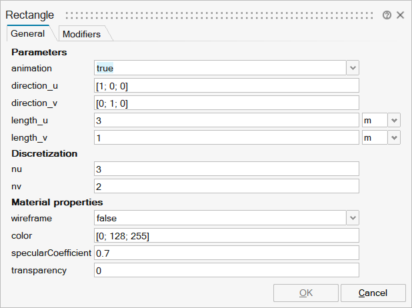Close the Rectangle dialog
The width and height of the screenshot is (412, 308).
click(x=400, y=15)
